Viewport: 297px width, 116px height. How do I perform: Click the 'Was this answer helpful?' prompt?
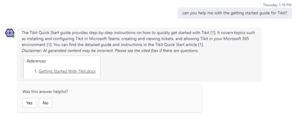point(45,92)
